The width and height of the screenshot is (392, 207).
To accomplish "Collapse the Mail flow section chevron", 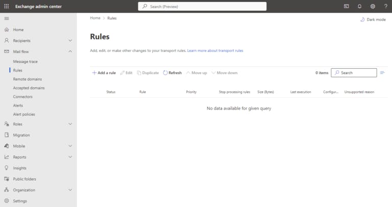I will point(70,51).
